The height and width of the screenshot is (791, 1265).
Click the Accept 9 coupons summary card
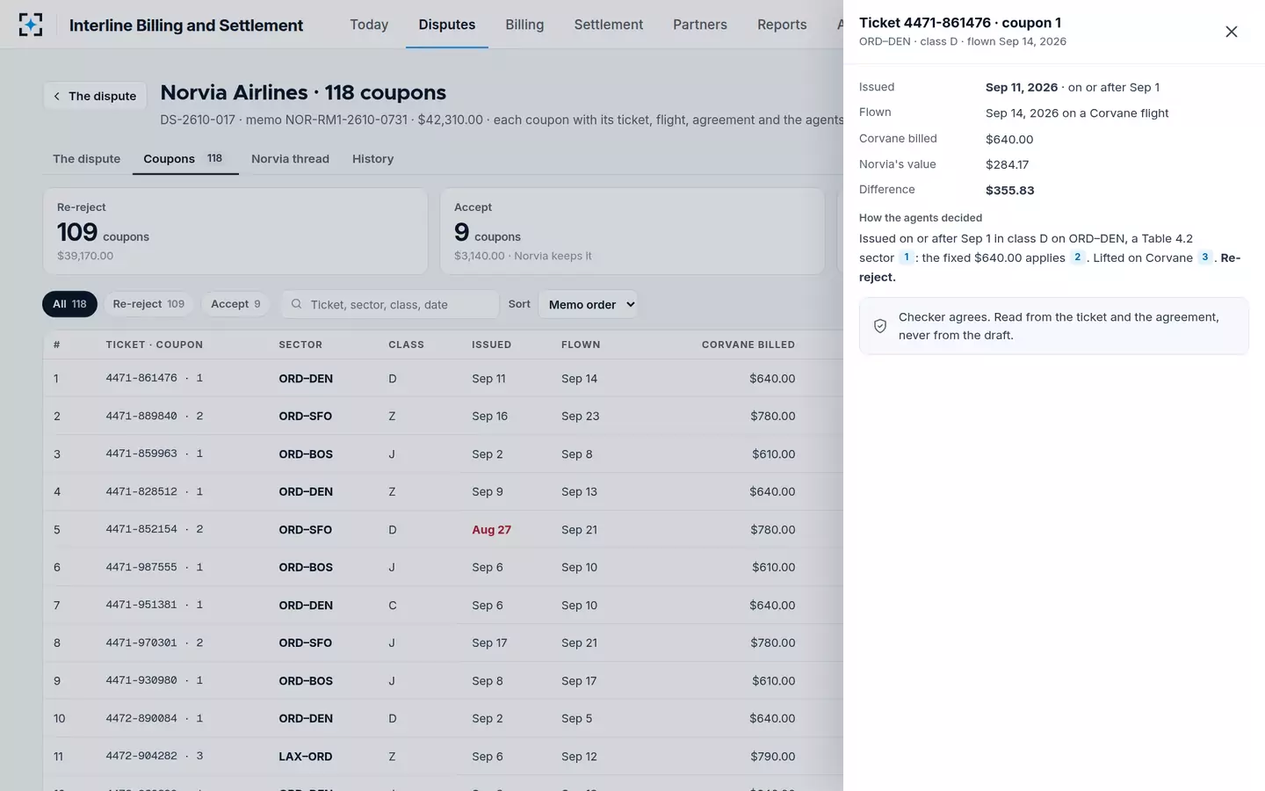pyautogui.click(x=632, y=231)
